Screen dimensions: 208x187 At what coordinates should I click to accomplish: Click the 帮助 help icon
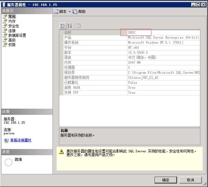(x=75, y=12)
